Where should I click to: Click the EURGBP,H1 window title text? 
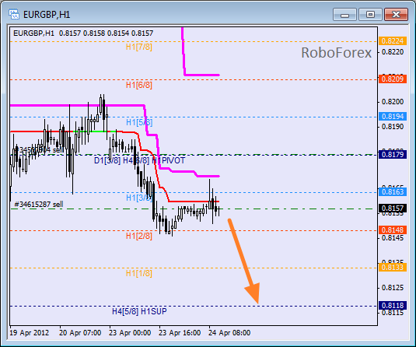pyautogui.click(x=47, y=15)
